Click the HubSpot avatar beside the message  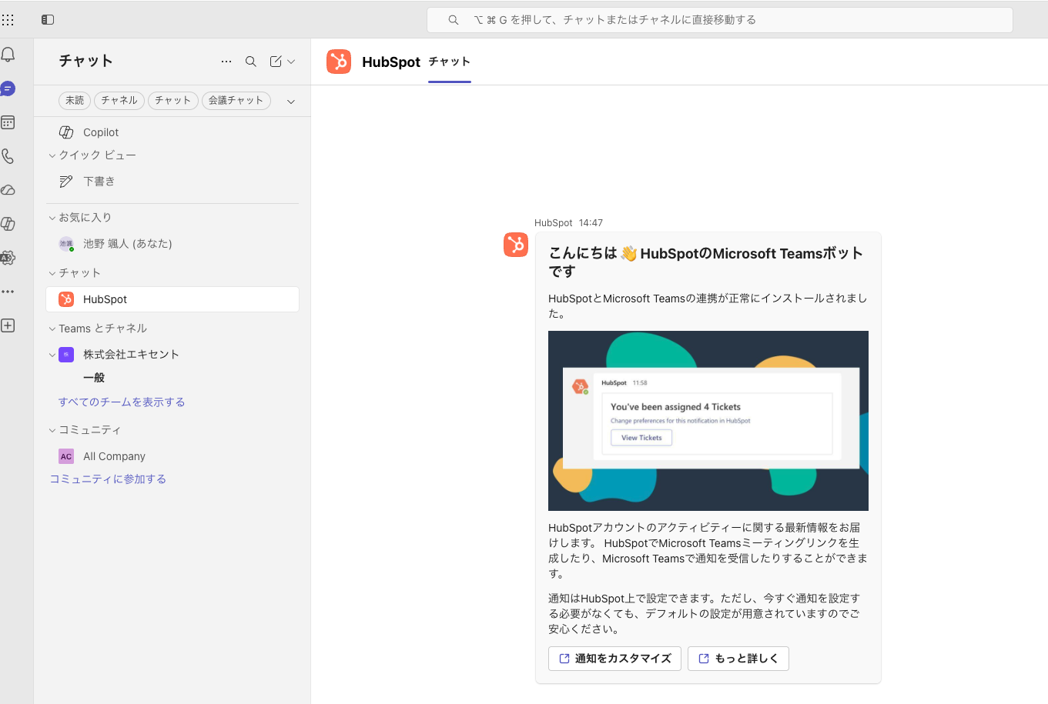tap(516, 245)
